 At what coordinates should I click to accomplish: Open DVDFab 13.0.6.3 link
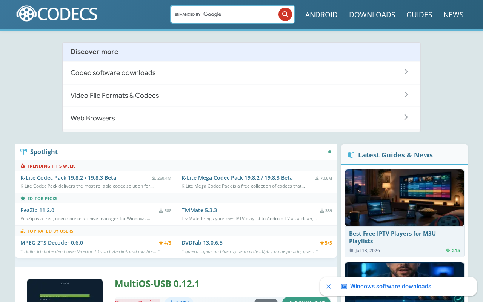(202, 243)
